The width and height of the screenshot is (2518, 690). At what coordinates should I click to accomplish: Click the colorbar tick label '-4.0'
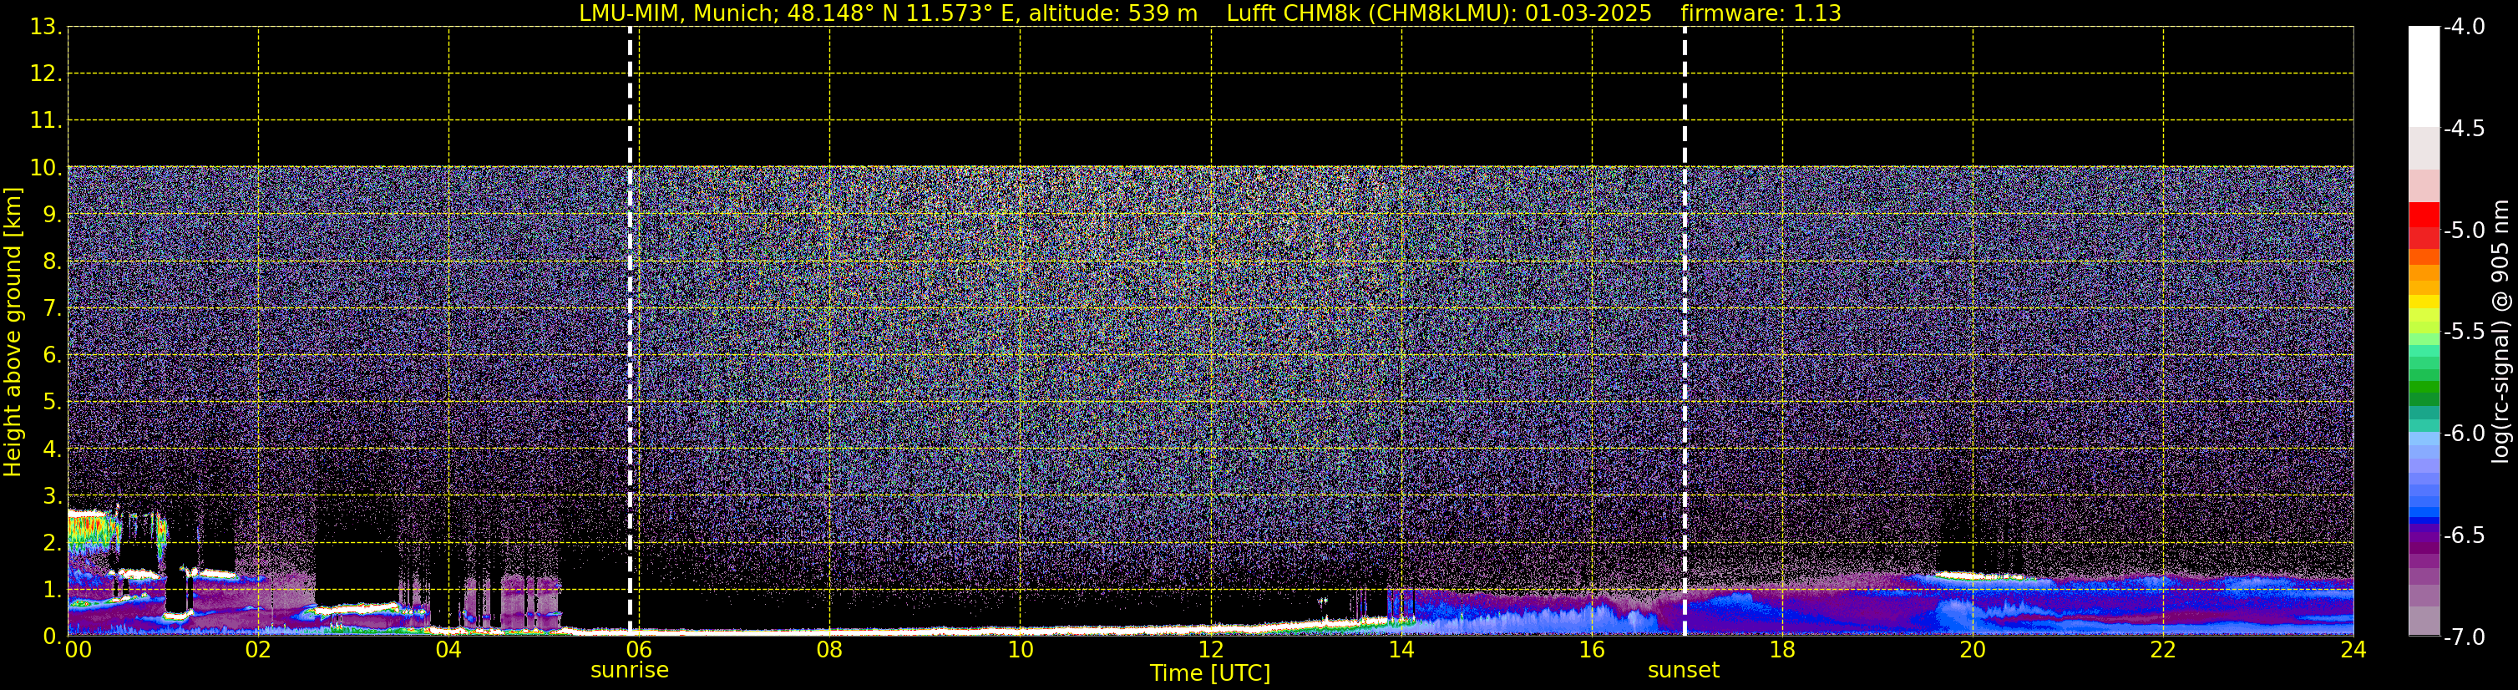point(2463,28)
